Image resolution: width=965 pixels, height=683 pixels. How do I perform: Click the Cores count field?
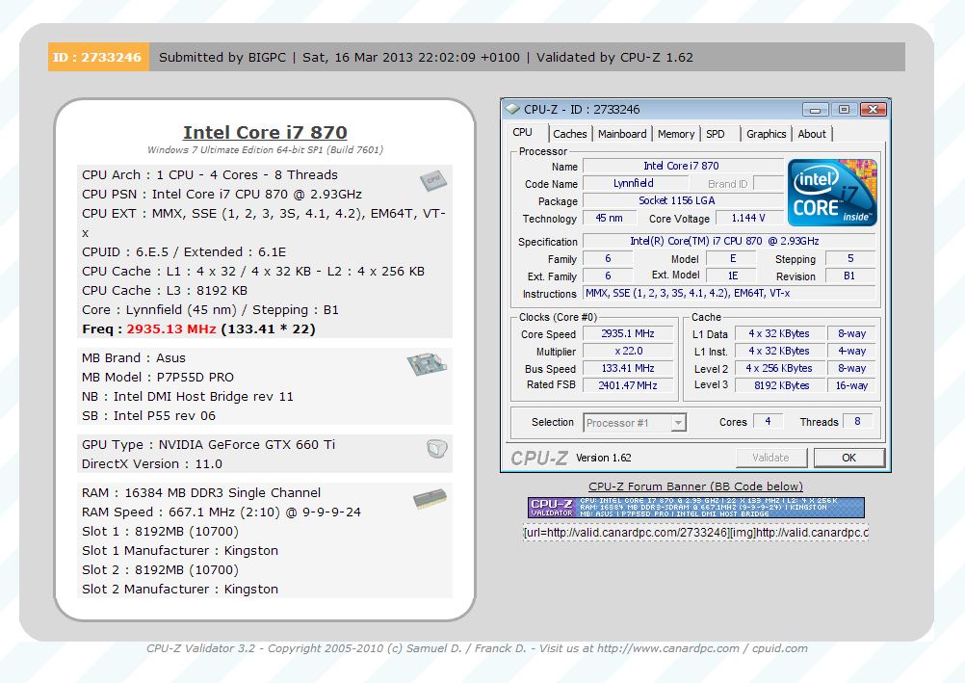[x=768, y=421]
